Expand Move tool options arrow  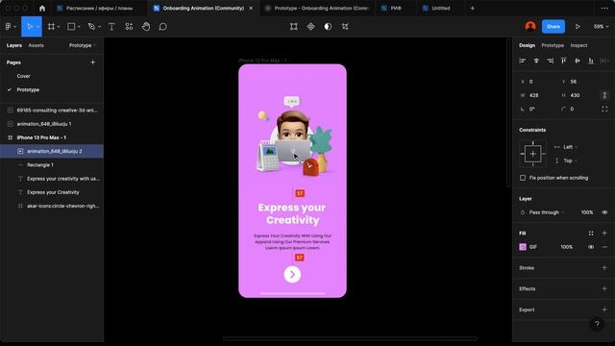coord(37,27)
